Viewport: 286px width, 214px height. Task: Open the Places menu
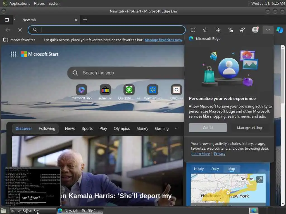pos(39,3)
